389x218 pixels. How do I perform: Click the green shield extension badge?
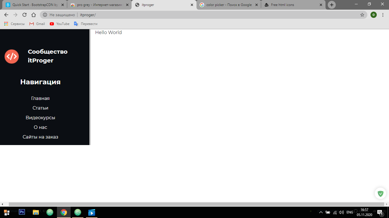[x=380, y=194]
